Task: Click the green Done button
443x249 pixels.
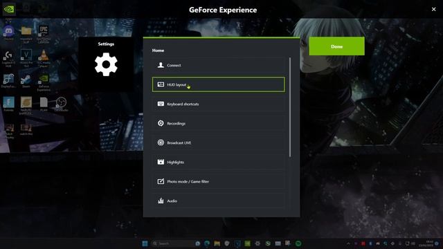Action: click(x=336, y=46)
